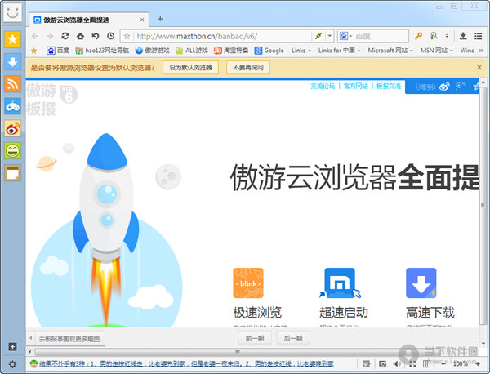This screenshot has height=374, width=490.
Task: Expand the Links for 中国 folder
Action: pyautogui.click(x=340, y=51)
